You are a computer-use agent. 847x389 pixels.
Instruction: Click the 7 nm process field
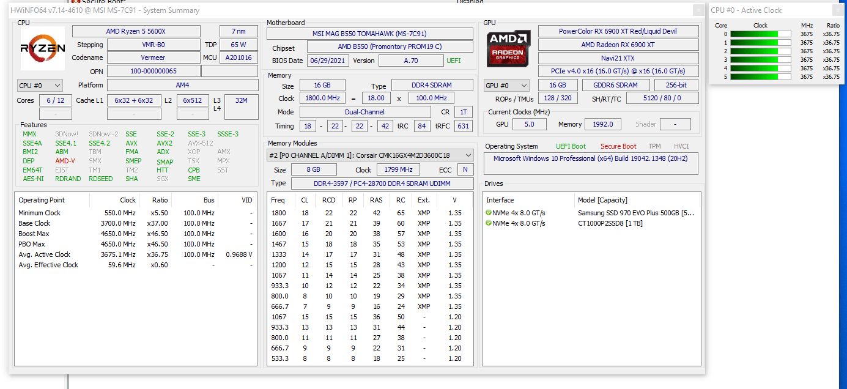coord(239,31)
